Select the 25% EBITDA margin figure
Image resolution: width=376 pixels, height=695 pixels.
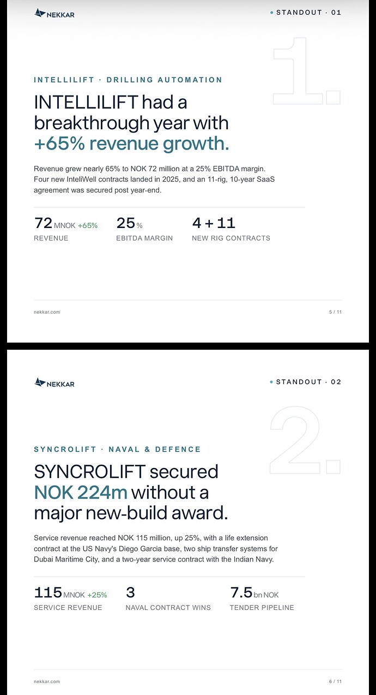pos(129,223)
